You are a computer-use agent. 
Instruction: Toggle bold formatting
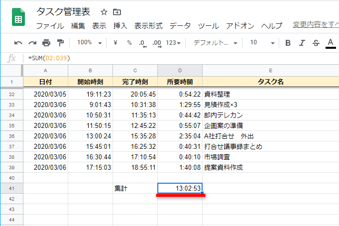[288, 43]
